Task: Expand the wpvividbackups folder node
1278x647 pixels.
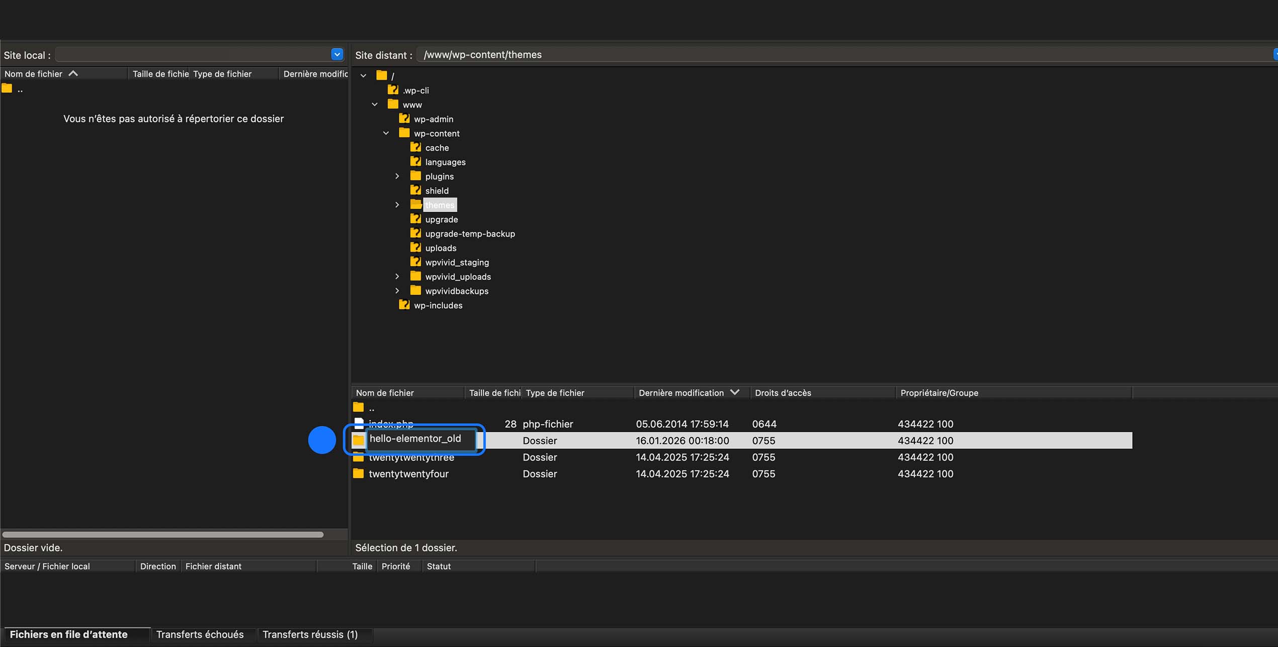Action: [x=397, y=291]
